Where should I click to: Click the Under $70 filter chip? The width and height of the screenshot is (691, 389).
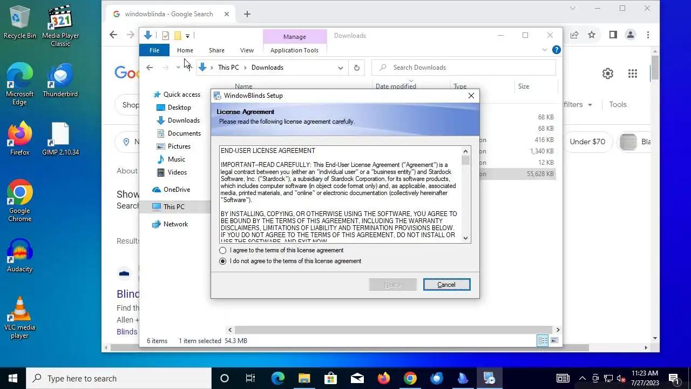587,142
